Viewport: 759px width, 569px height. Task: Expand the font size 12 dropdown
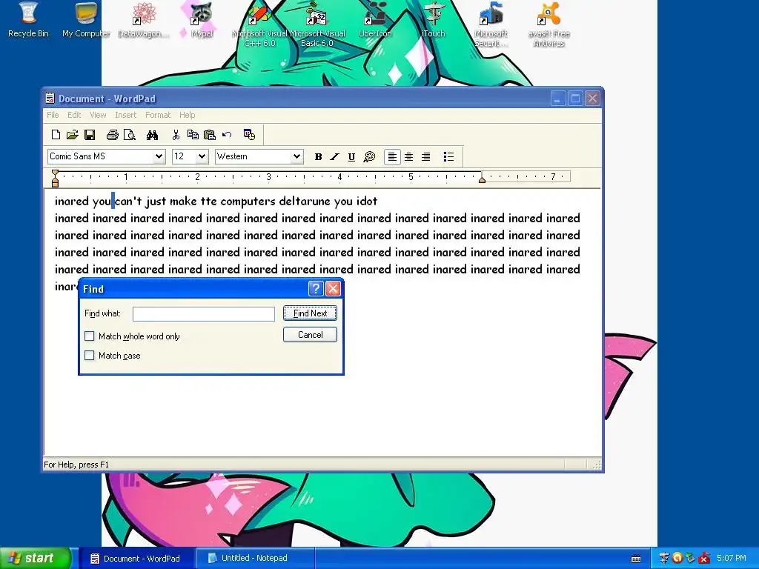202,157
